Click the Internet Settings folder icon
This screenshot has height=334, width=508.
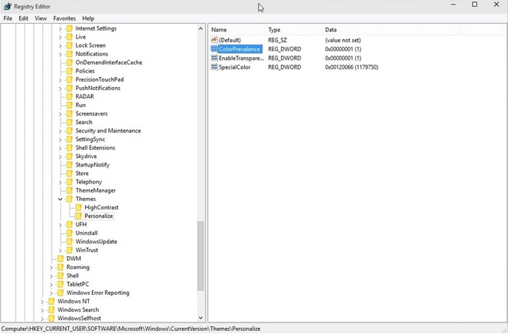[x=70, y=28]
